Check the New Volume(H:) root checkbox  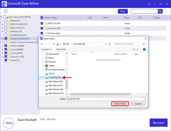point(4,17)
